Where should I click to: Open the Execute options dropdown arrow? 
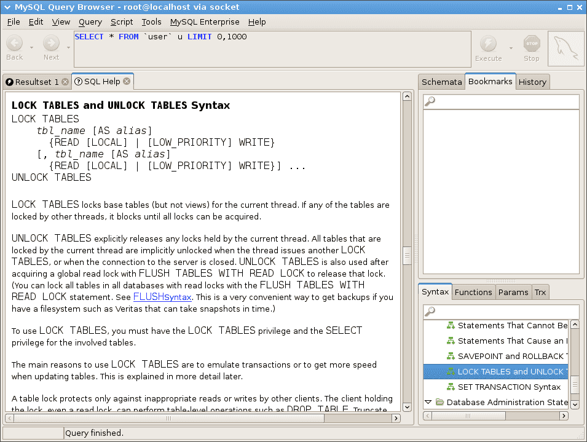(511, 48)
